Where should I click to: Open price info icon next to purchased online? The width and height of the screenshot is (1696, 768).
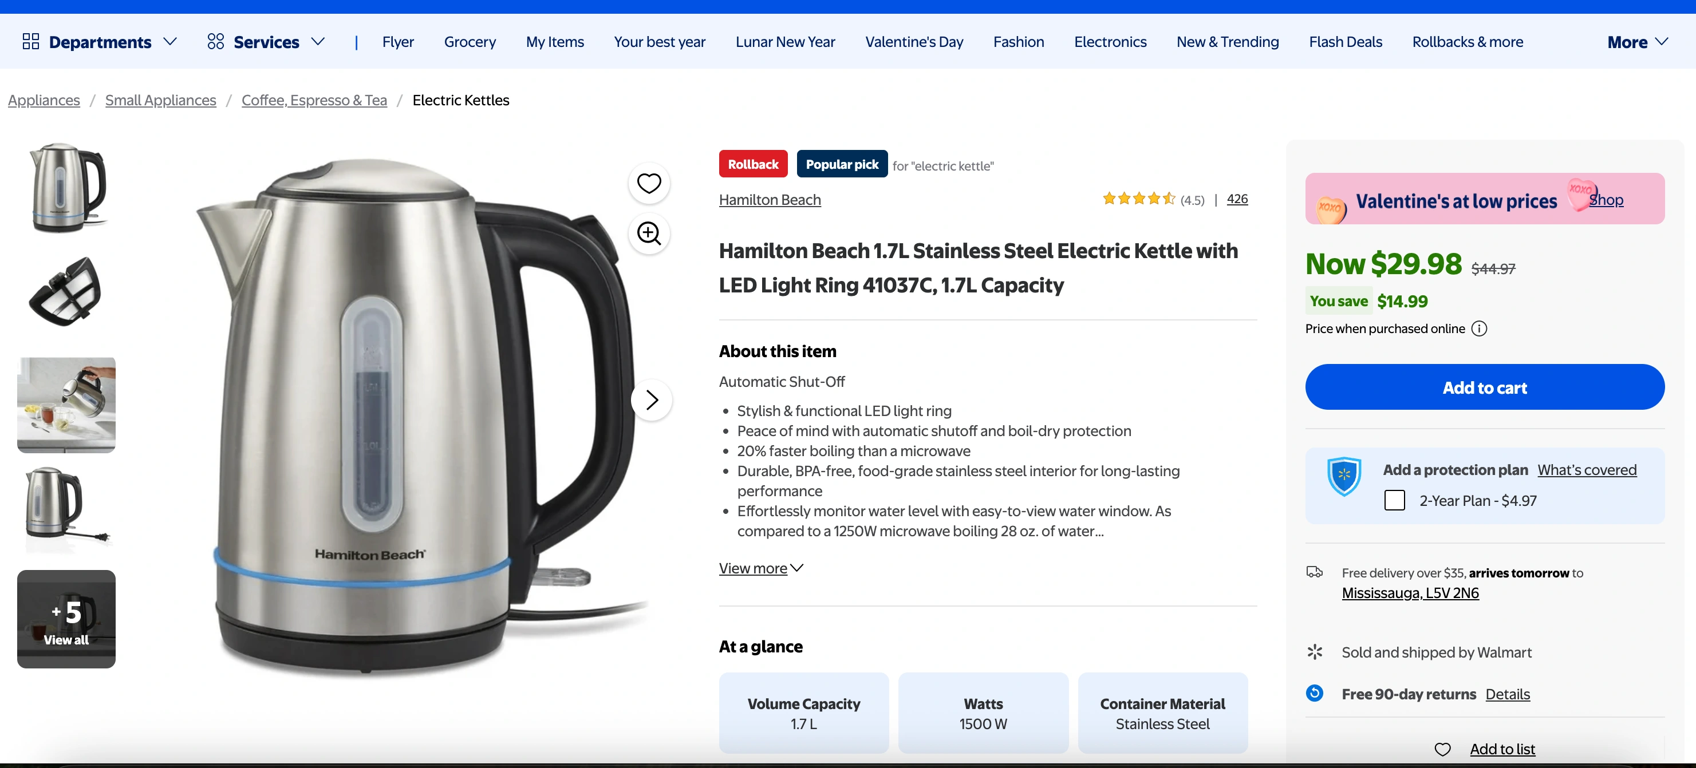click(x=1479, y=329)
